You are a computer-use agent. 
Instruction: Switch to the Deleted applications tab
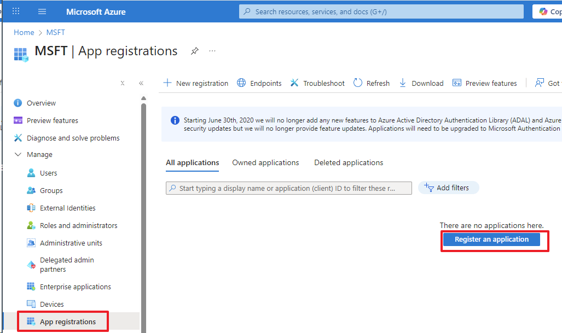click(349, 162)
